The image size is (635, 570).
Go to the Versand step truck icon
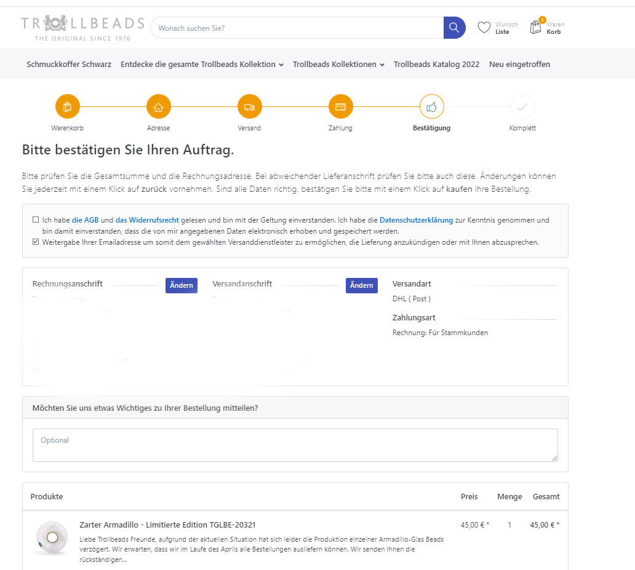(x=249, y=106)
